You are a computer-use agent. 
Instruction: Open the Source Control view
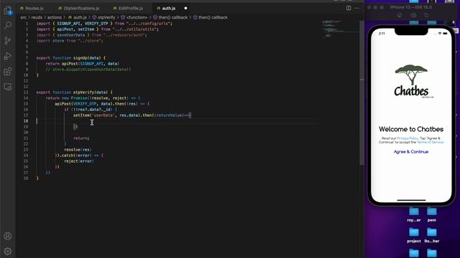(8, 41)
